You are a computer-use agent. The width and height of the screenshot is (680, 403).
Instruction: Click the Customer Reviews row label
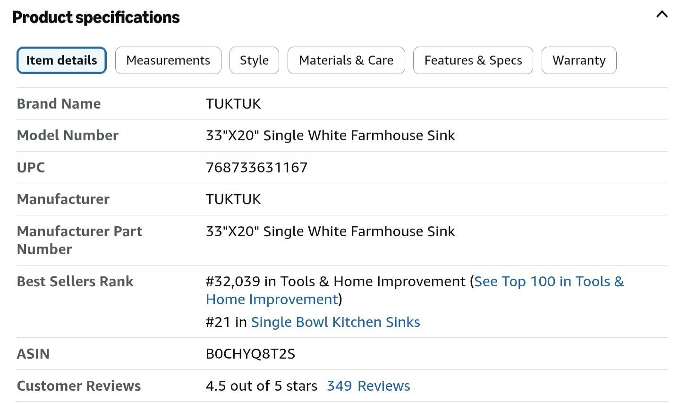79,386
